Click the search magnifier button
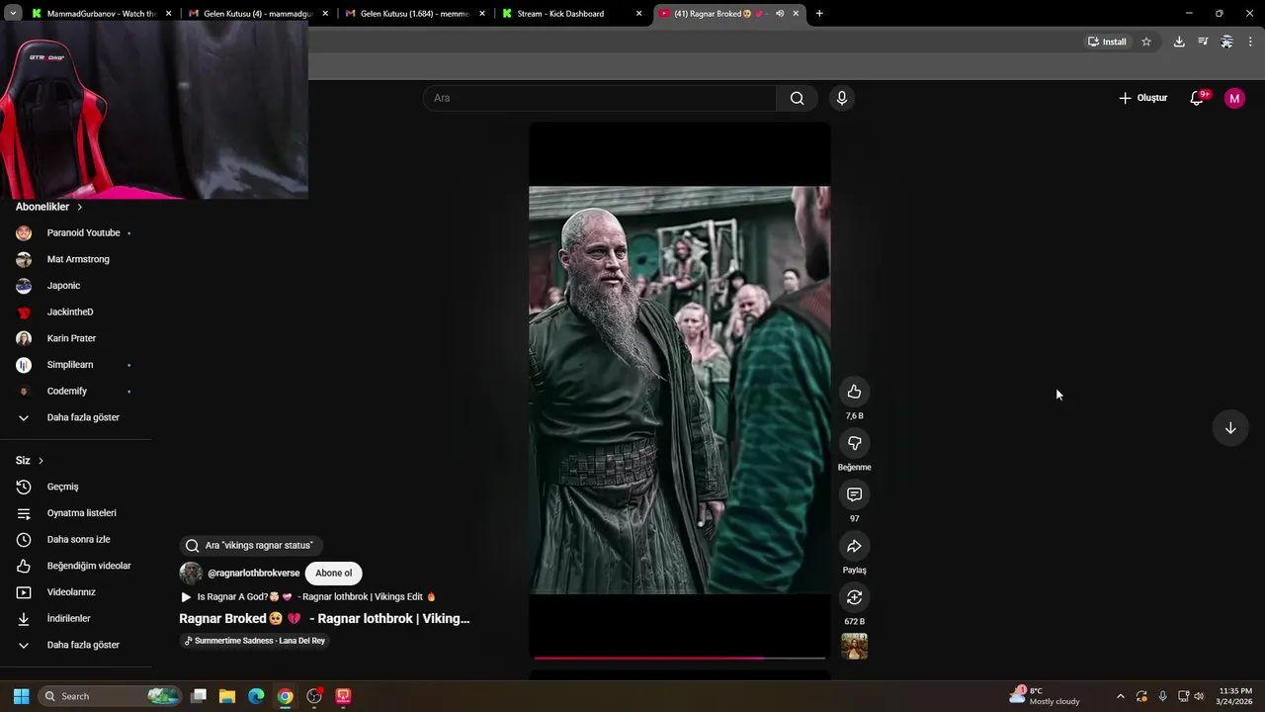This screenshot has width=1265, height=712. (797, 98)
